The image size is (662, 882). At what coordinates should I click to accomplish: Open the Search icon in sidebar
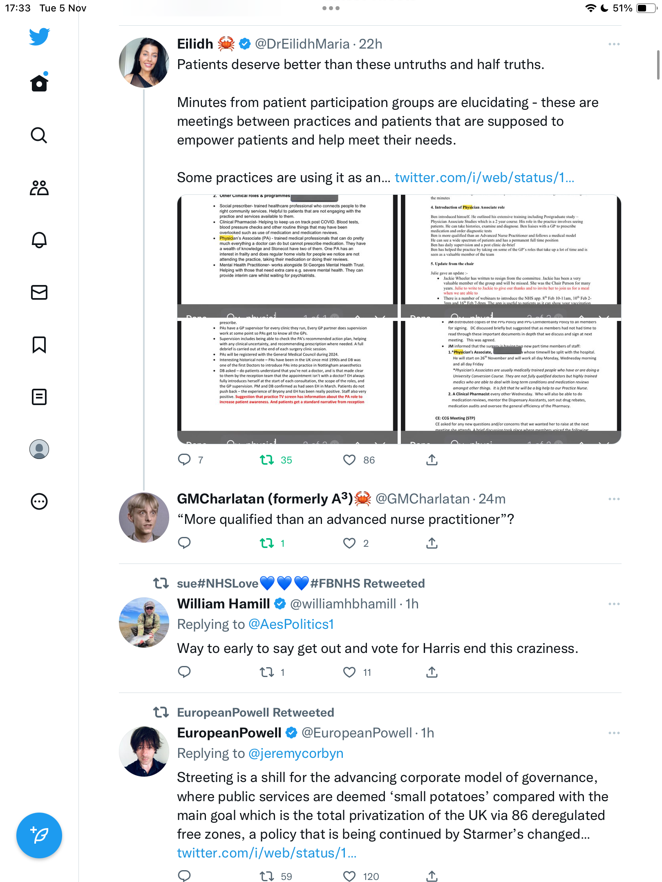coord(39,135)
